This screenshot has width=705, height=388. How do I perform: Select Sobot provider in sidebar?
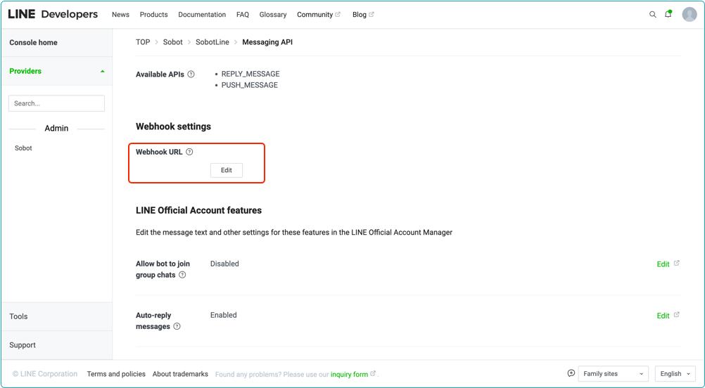(x=23, y=148)
